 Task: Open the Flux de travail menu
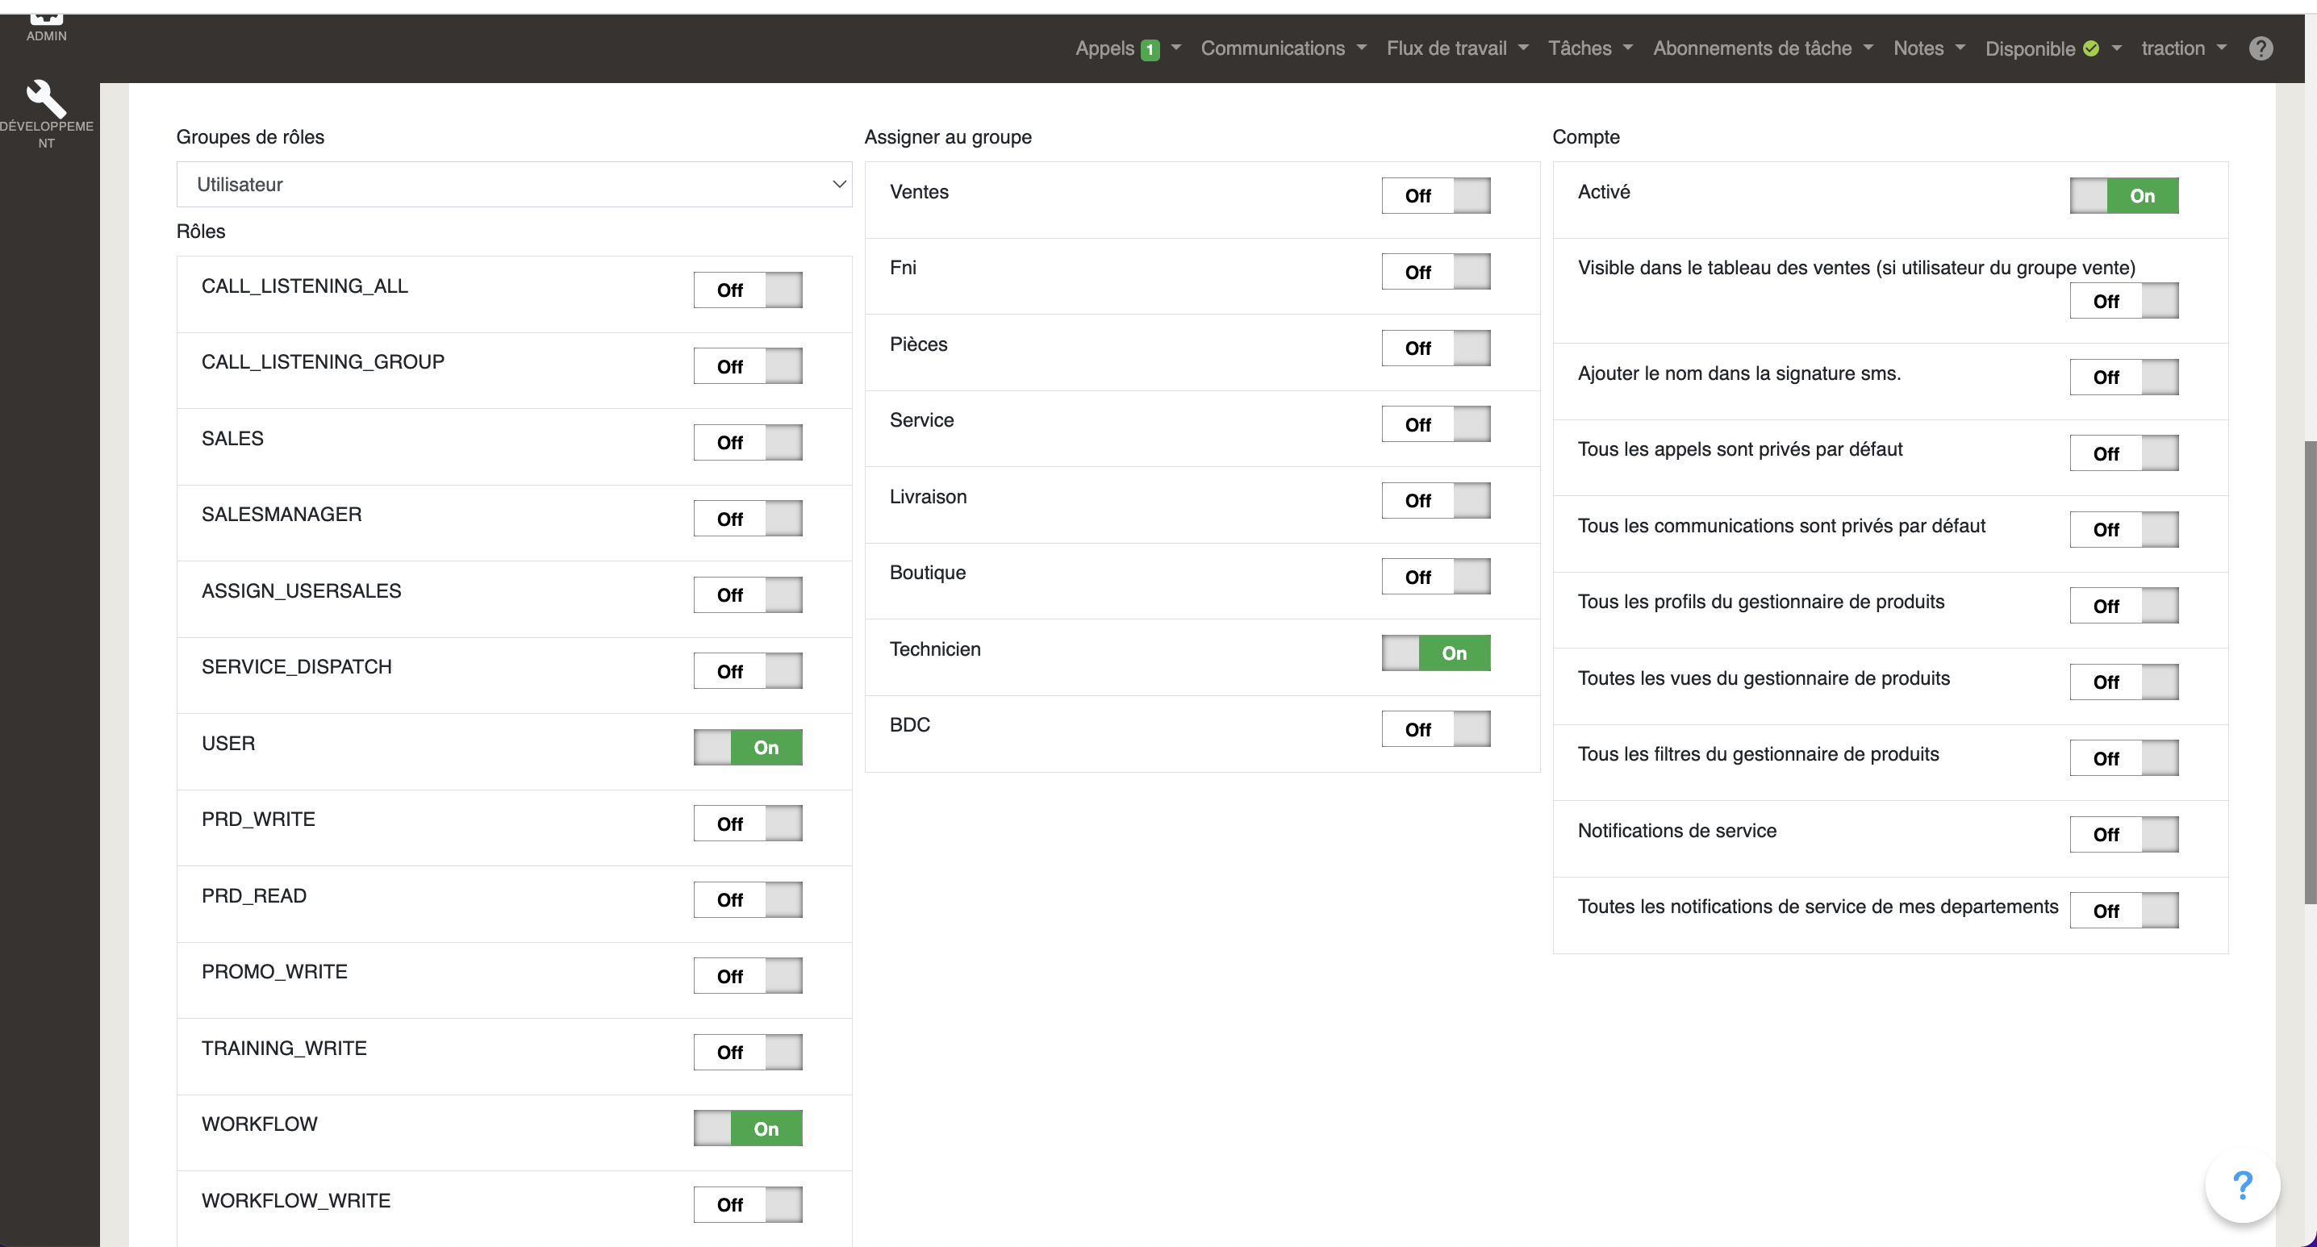1457,48
